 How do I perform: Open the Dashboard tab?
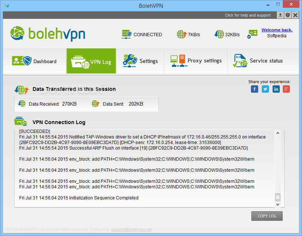[34, 61]
